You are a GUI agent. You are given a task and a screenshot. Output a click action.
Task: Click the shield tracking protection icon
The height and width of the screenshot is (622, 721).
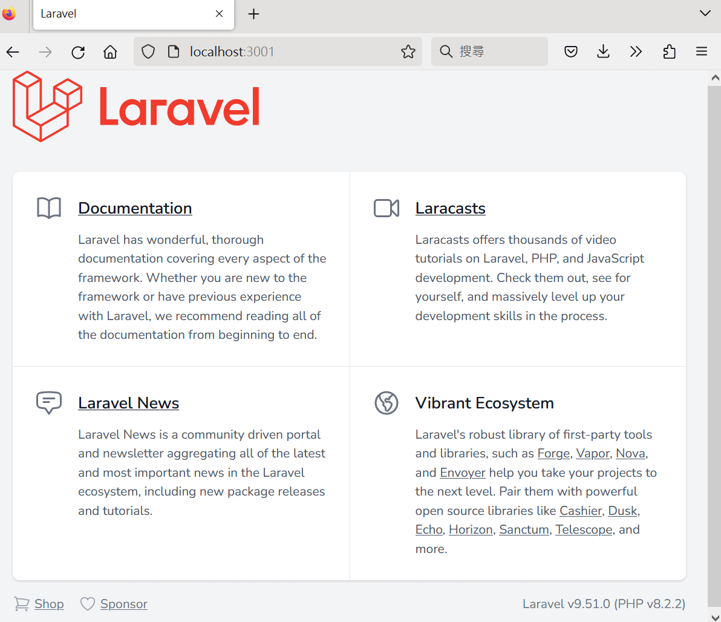tap(148, 51)
